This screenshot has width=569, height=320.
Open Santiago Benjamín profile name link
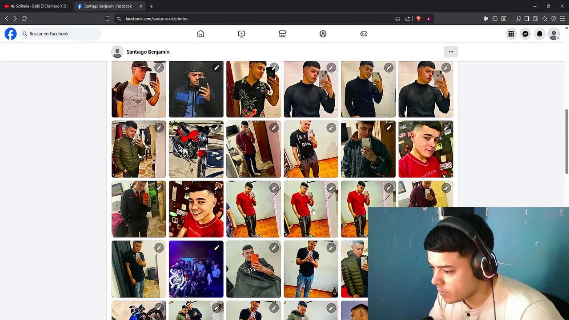click(x=148, y=52)
